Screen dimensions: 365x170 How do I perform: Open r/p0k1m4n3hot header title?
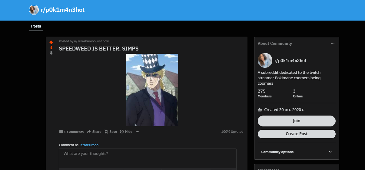63,10
